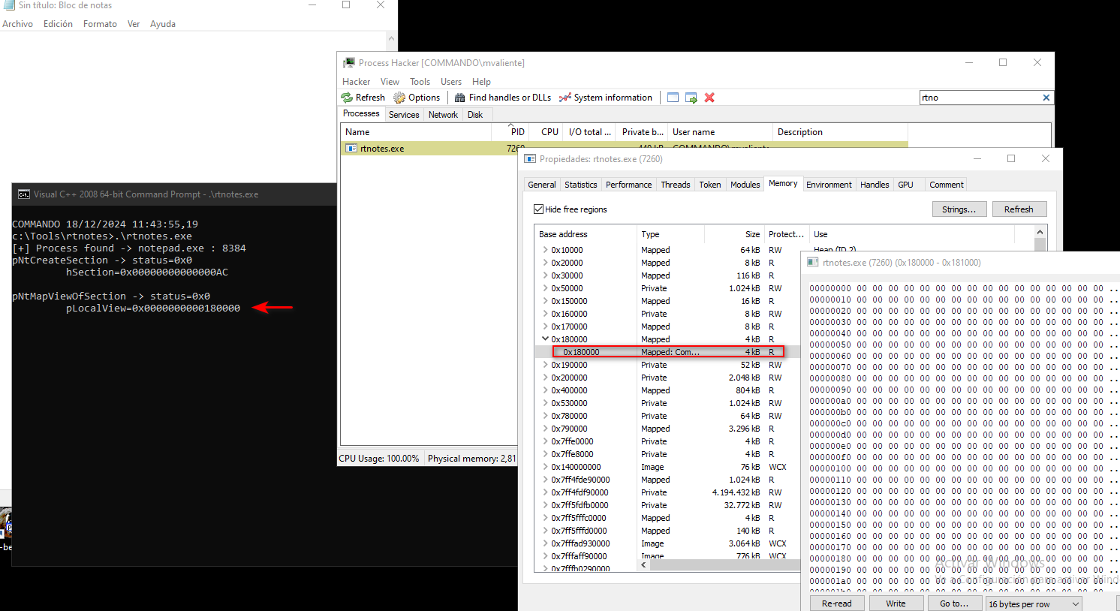1120x611 pixels.
Task: Open the Threads tab in properties
Action: pyautogui.click(x=675, y=185)
